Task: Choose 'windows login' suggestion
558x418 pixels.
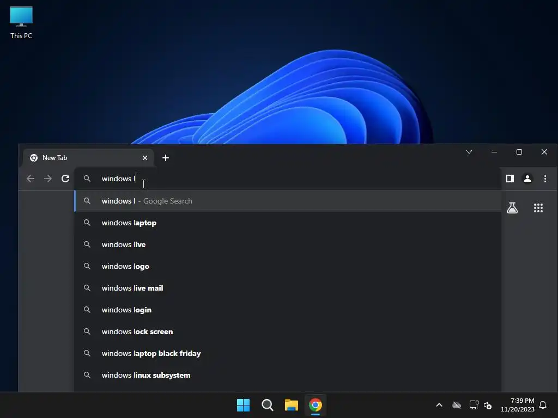Action: point(288,310)
